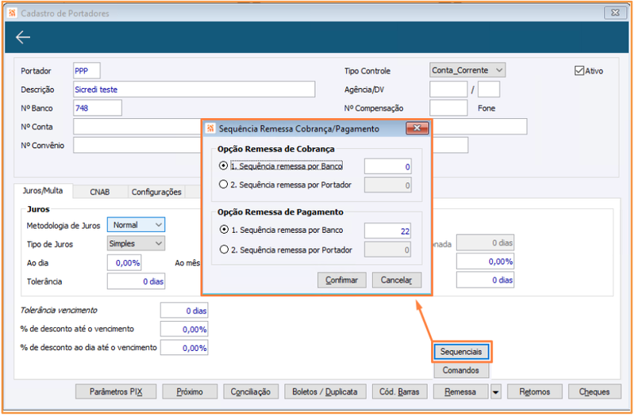The height and width of the screenshot is (416, 635).
Task: Select Cobrança sequência remessa por Banco
Action: tap(223, 166)
